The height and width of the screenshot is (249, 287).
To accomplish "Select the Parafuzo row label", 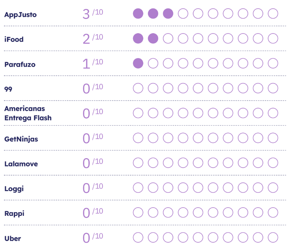I will coord(20,64).
